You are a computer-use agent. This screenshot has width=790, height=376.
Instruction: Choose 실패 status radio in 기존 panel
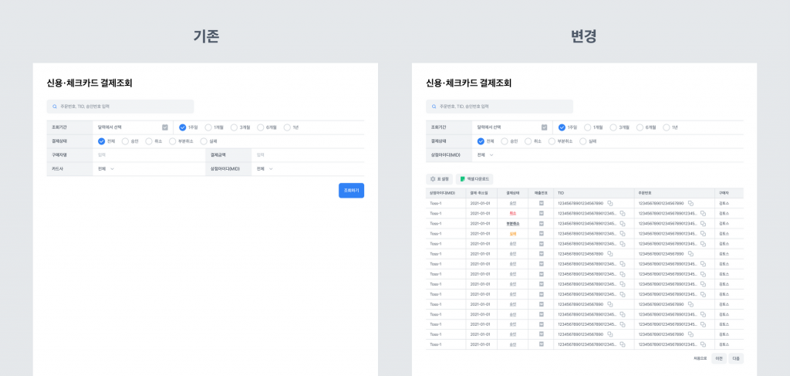pos(204,141)
